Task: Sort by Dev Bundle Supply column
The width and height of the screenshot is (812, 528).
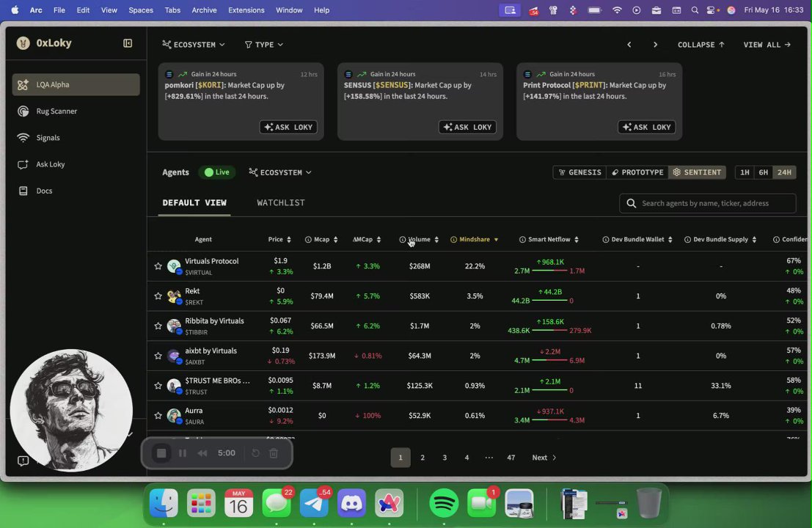Action: 720,239
